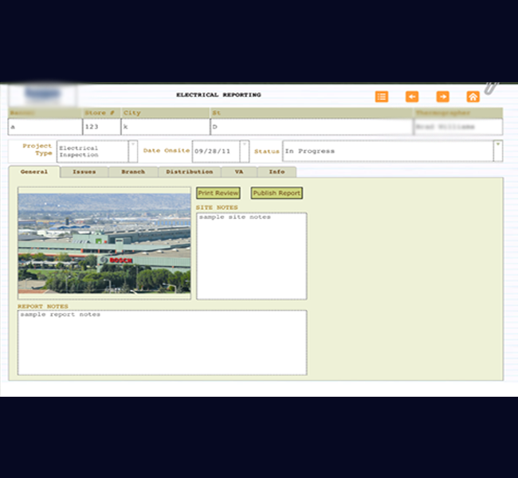Click inside the Site Notes text box
The image size is (518, 478).
pos(251,257)
